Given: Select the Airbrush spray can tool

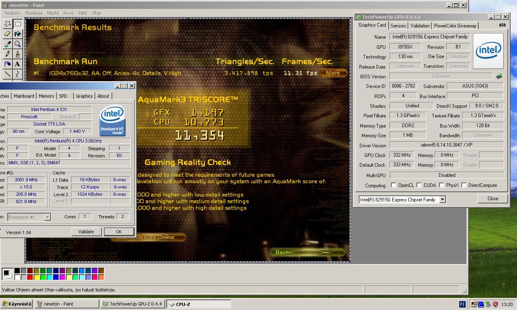Looking at the screenshot, I should pos(7,64).
